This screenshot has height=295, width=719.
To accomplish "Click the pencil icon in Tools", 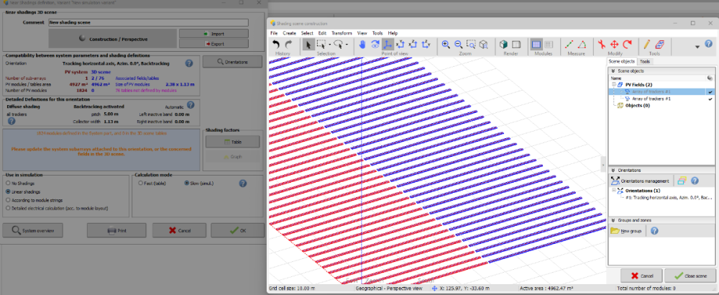I will [647, 45].
